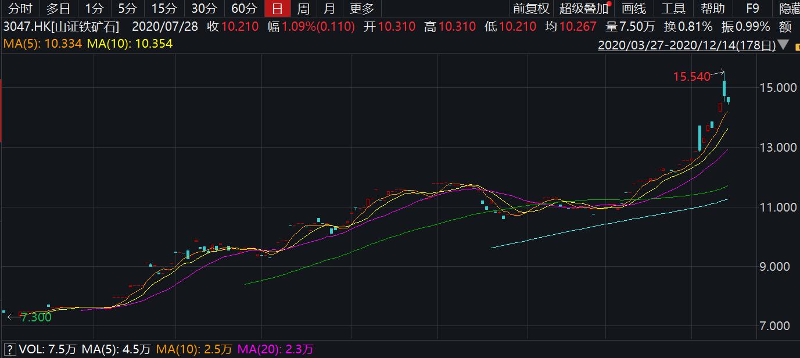The image size is (800, 358).
Task: Click the high price 高10.310
Action: 450,26
